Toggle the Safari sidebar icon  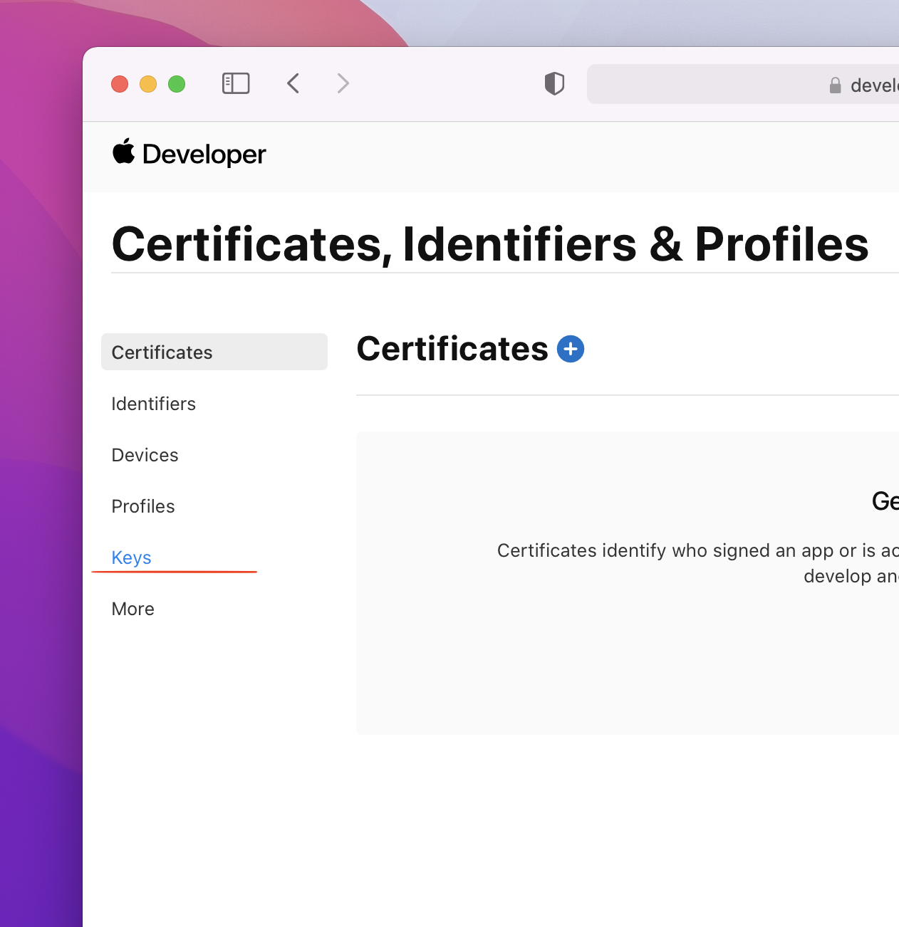(x=236, y=83)
